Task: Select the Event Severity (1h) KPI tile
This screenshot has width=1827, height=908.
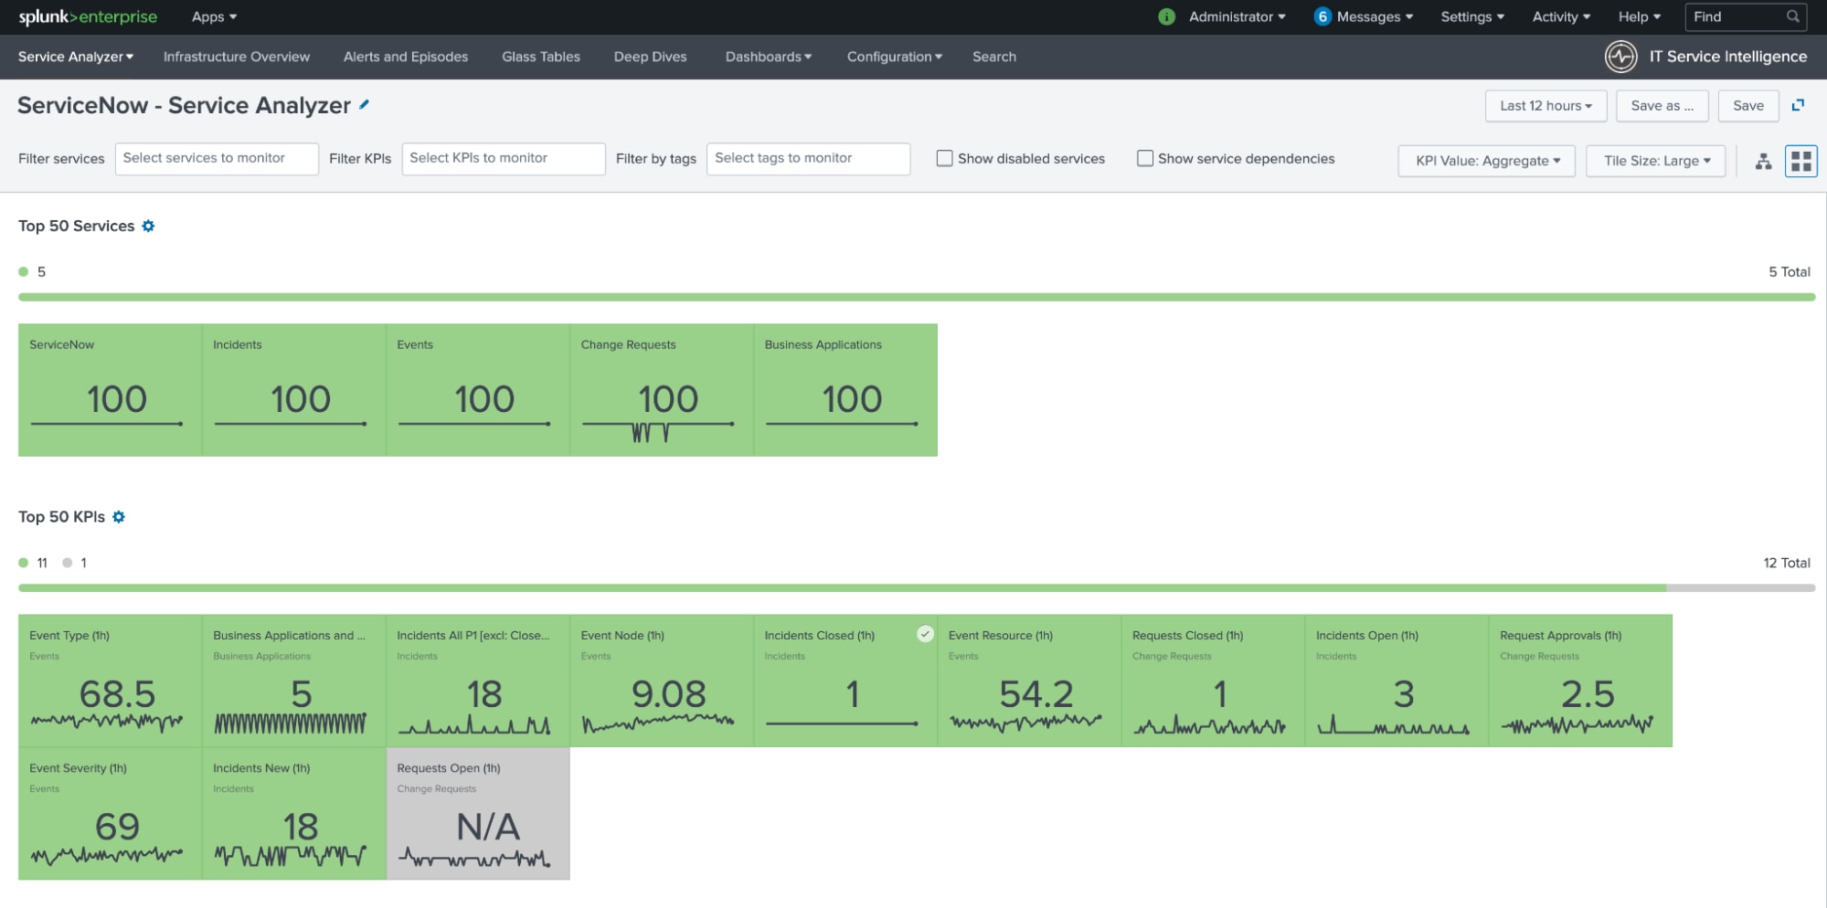Action: click(x=110, y=814)
